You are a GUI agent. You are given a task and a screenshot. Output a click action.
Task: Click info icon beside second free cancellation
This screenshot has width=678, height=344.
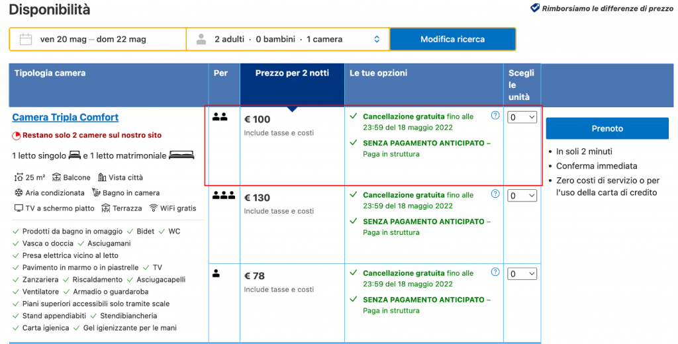[x=495, y=194]
